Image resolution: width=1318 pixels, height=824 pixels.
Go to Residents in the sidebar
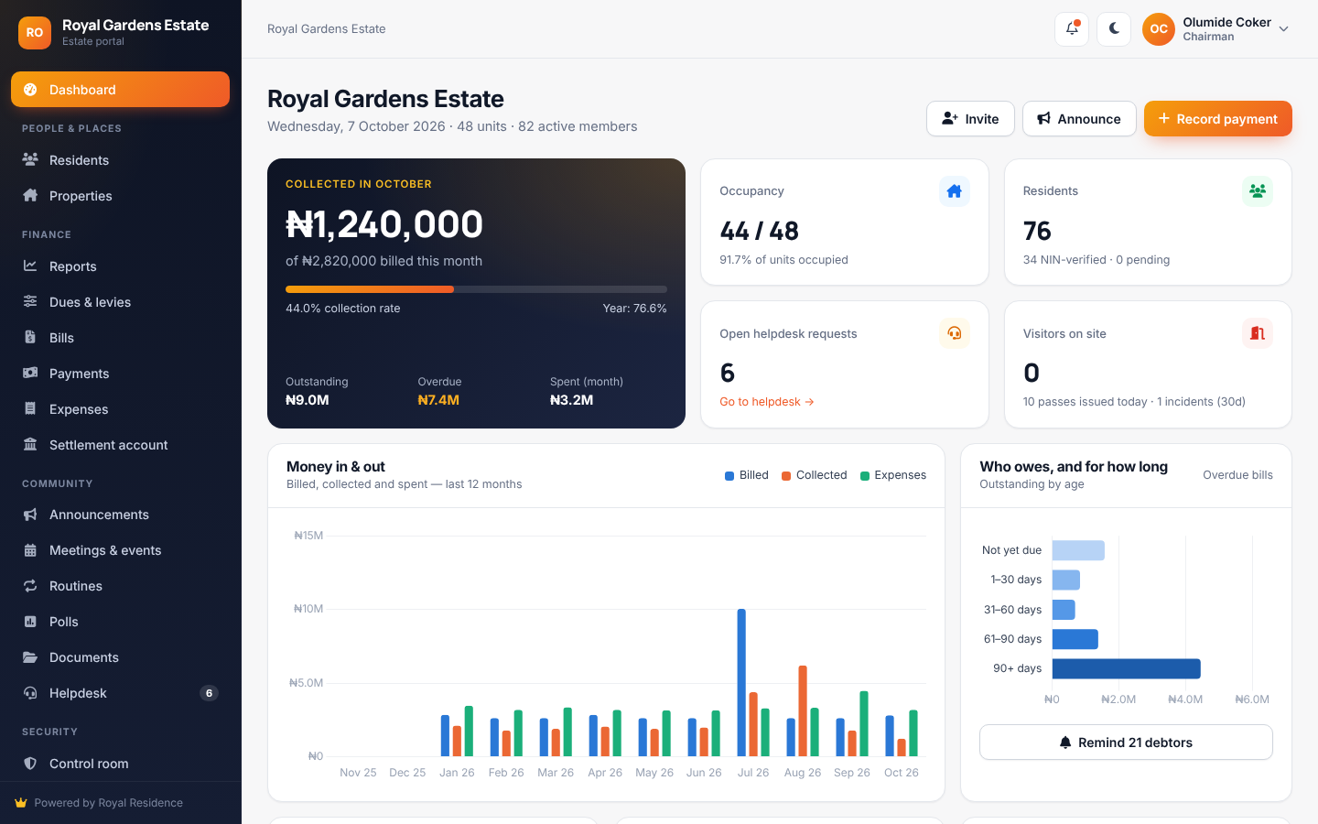click(x=120, y=160)
